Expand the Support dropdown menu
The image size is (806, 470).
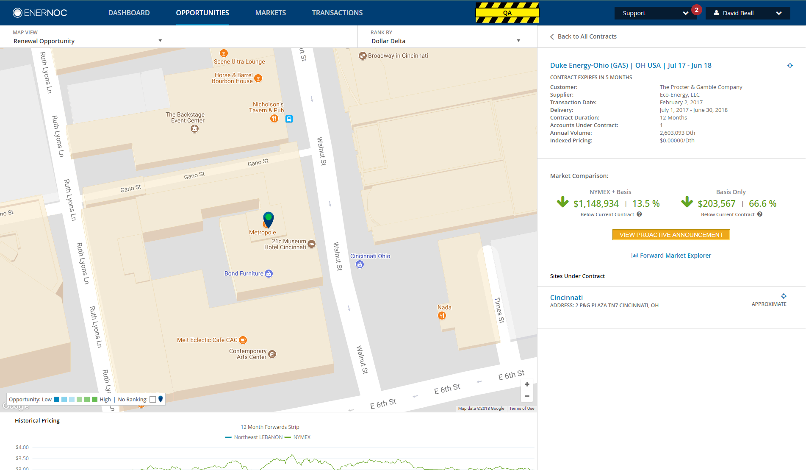655,13
